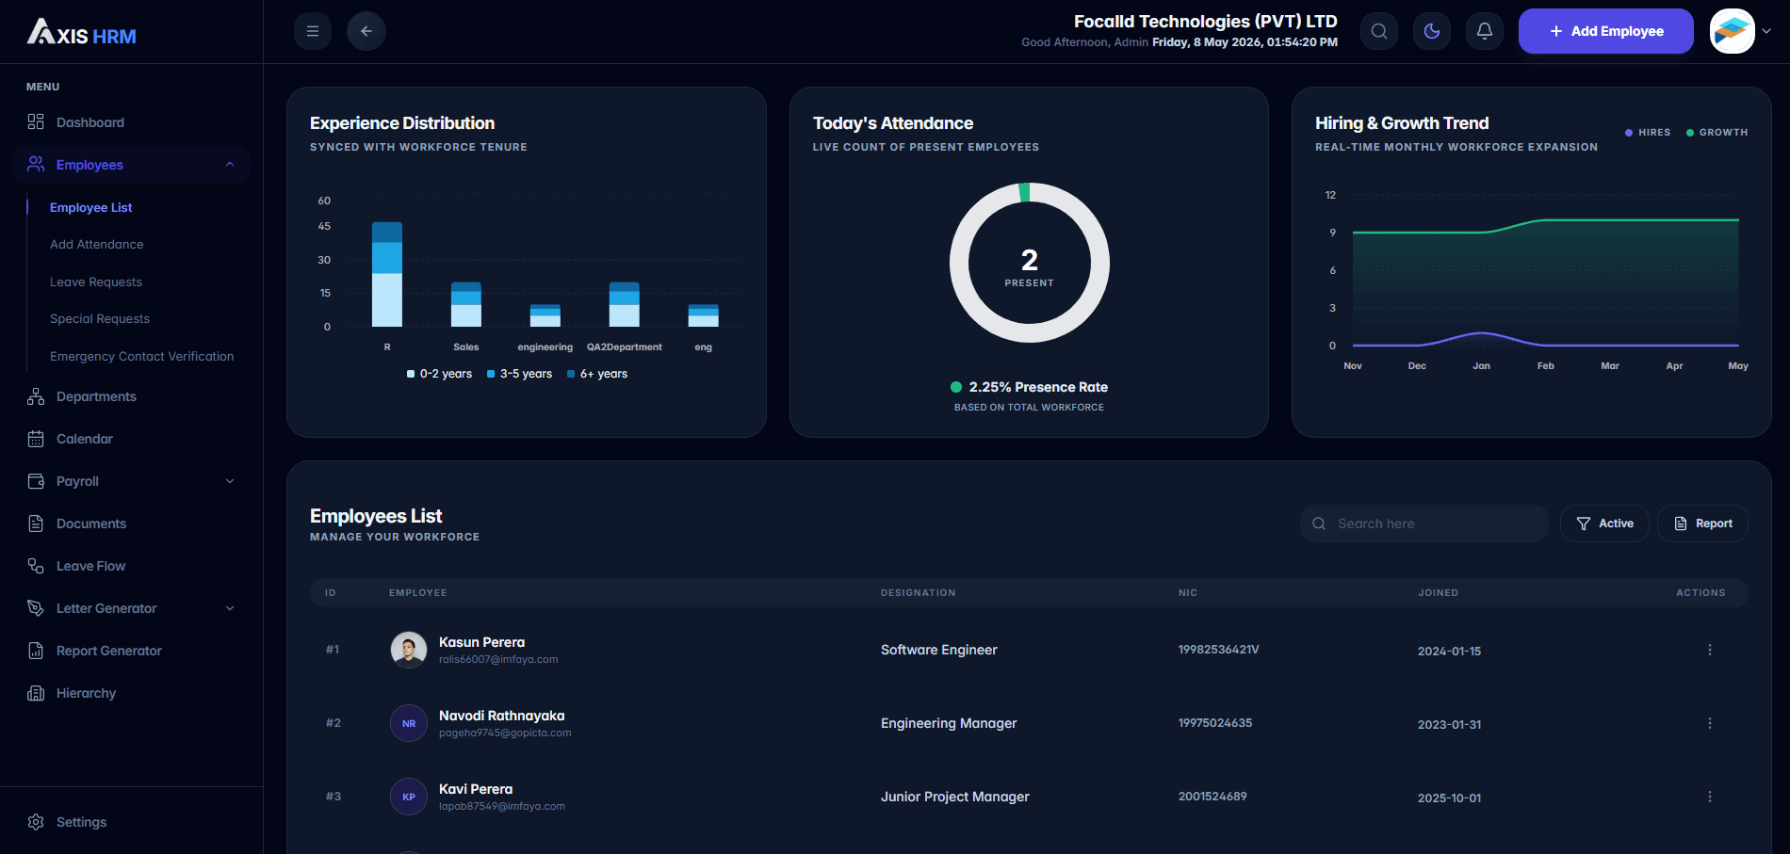Go back with the arrow button

366,31
